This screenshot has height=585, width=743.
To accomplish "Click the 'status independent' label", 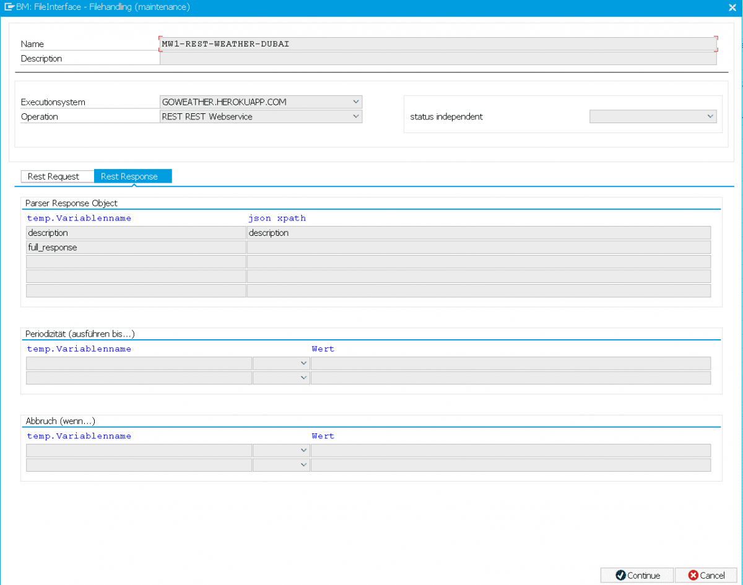I will point(446,116).
